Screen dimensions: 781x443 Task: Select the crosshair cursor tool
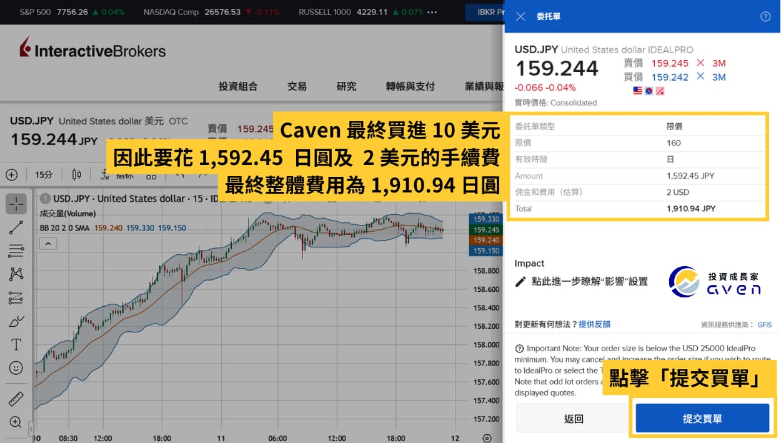tap(16, 204)
